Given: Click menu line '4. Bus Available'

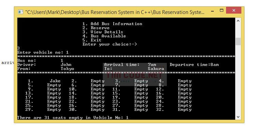Looking at the screenshot, I should (x=104, y=36).
